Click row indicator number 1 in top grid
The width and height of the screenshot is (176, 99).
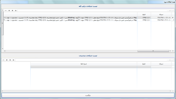coord(173,18)
